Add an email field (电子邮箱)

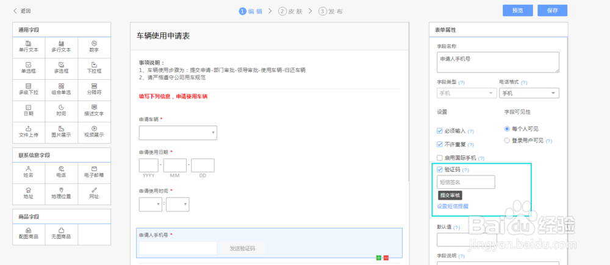[x=94, y=172]
